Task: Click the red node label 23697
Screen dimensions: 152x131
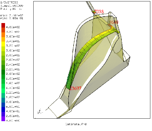Action: (75, 88)
